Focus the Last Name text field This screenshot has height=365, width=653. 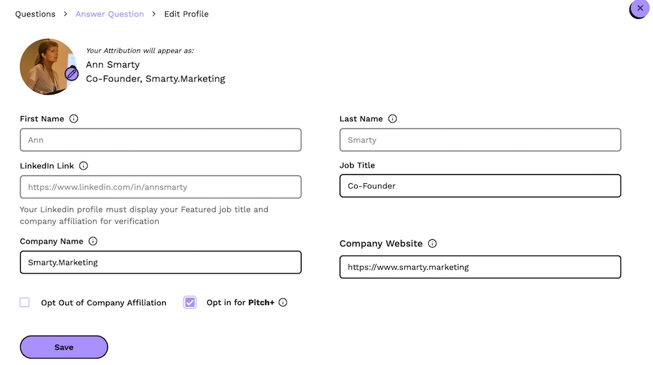click(480, 140)
